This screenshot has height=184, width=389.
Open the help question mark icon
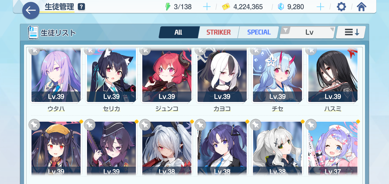(x=81, y=7)
